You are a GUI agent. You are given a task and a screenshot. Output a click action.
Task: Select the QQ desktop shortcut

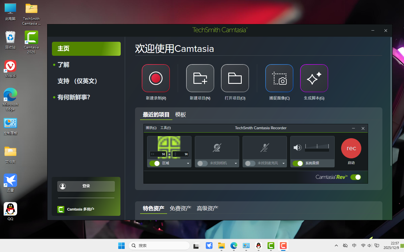pos(10,212)
